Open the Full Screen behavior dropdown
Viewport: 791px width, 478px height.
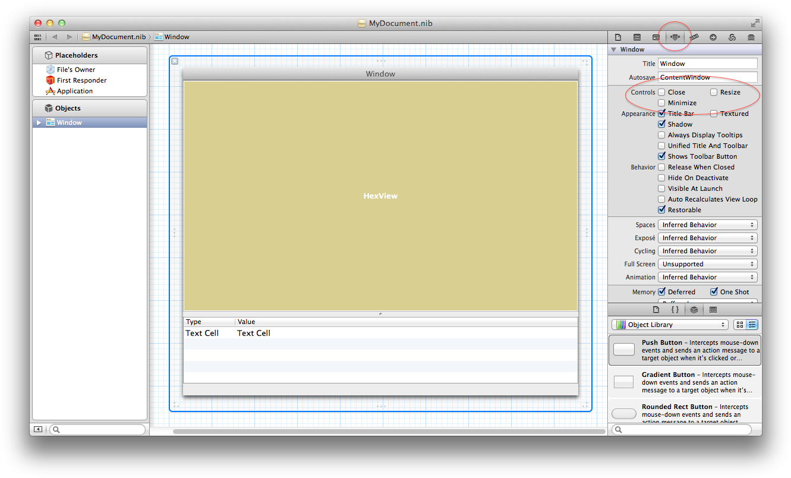click(x=707, y=264)
